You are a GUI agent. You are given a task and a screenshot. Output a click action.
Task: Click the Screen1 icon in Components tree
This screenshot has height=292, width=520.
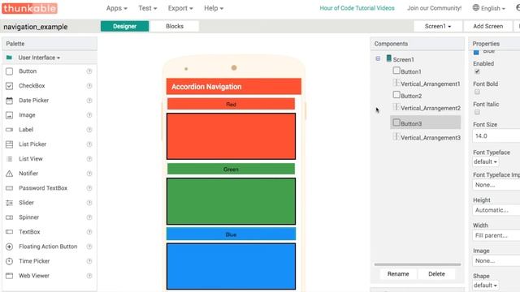click(389, 58)
